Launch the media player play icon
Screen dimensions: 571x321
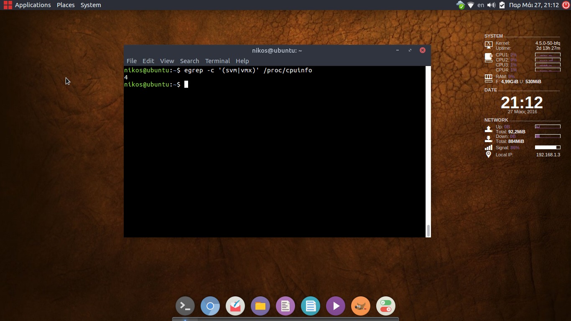(336, 306)
